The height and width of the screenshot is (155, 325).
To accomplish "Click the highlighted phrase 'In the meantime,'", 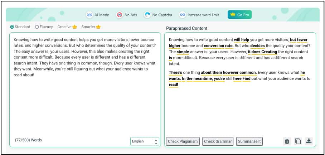I will [x=197, y=79].
